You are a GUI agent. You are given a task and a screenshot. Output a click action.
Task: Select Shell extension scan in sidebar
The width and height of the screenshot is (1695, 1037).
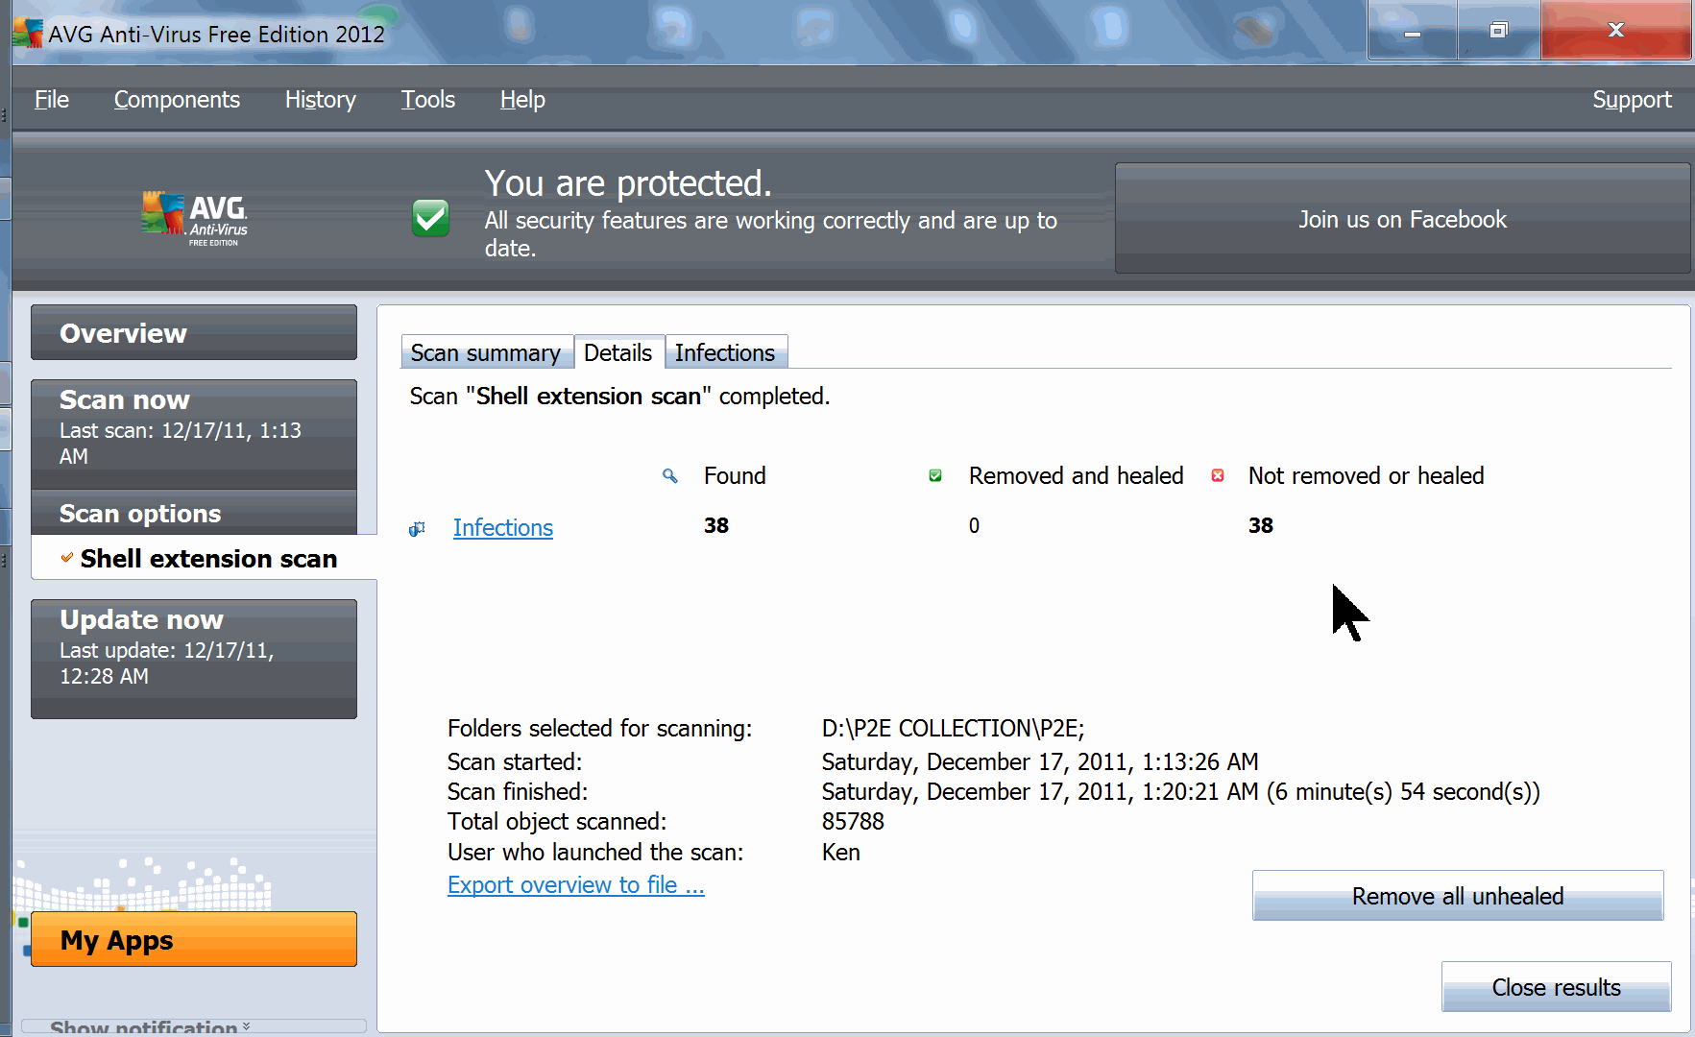[204, 558]
